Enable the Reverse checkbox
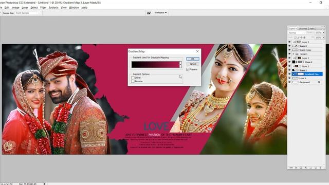This screenshot has height=185, width=329. [133, 81]
